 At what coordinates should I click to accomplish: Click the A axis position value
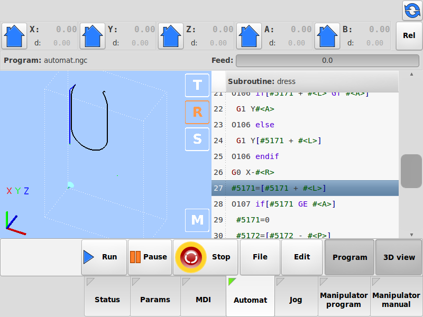click(x=301, y=29)
